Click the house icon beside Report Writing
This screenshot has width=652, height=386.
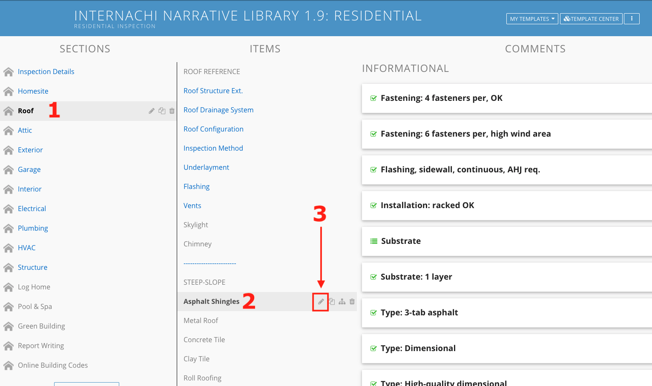[x=9, y=346]
